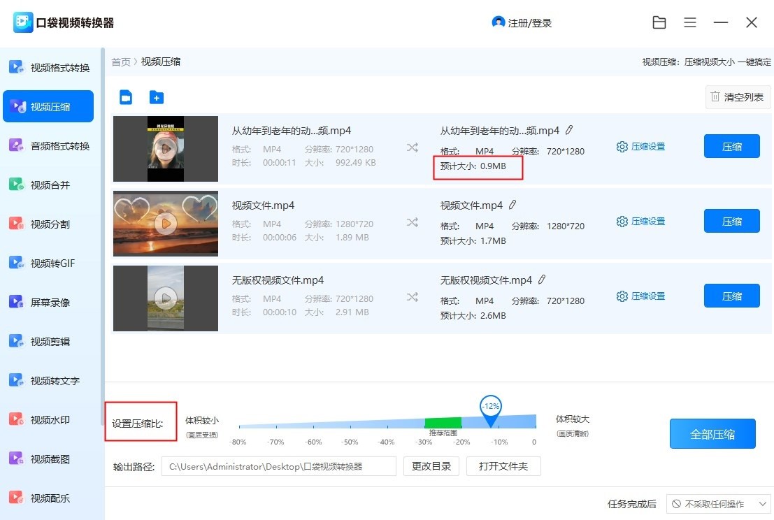Click 更改目录 button
Screen dimensions: 774x520
click(x=431, y=466)
